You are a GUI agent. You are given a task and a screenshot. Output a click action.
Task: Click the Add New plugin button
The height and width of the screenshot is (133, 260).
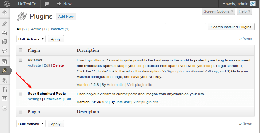pyautogui.click(x=66, y=17)
